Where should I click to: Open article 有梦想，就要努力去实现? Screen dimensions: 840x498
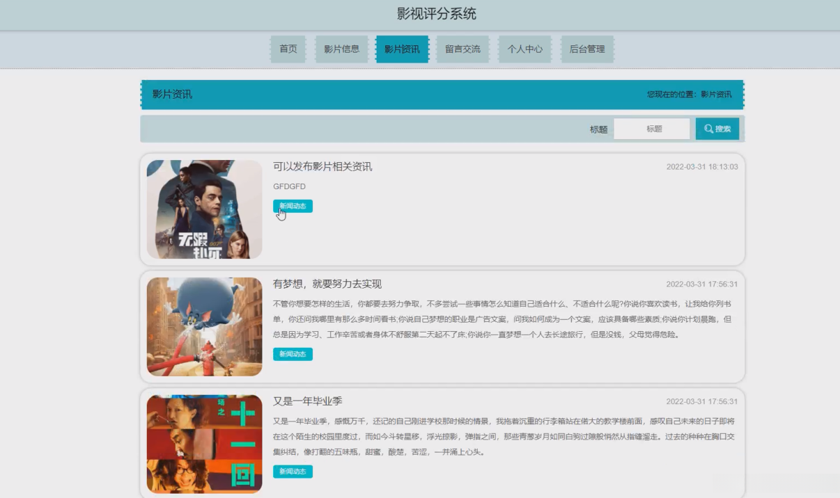(x=327, y=284)
